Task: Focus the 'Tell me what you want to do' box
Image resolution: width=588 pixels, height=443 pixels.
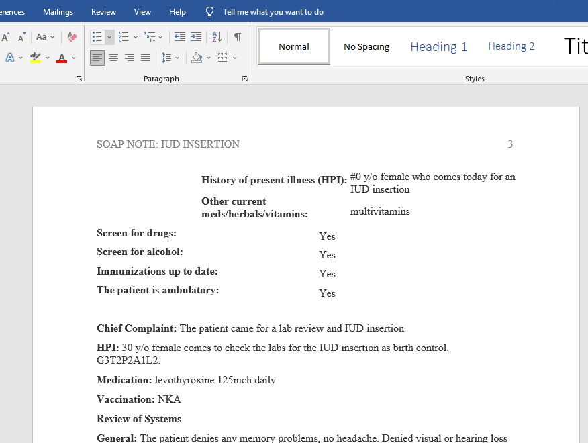Action: click(273, 12)
